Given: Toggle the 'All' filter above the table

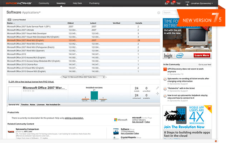Looking at the screenshot, I should (9, 20).
